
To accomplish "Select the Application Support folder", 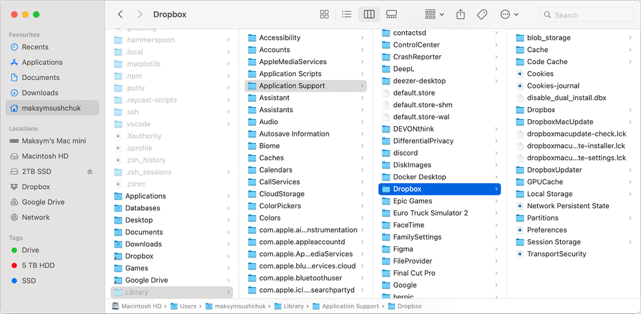I will pyautogui.click(x=306, y=86).
